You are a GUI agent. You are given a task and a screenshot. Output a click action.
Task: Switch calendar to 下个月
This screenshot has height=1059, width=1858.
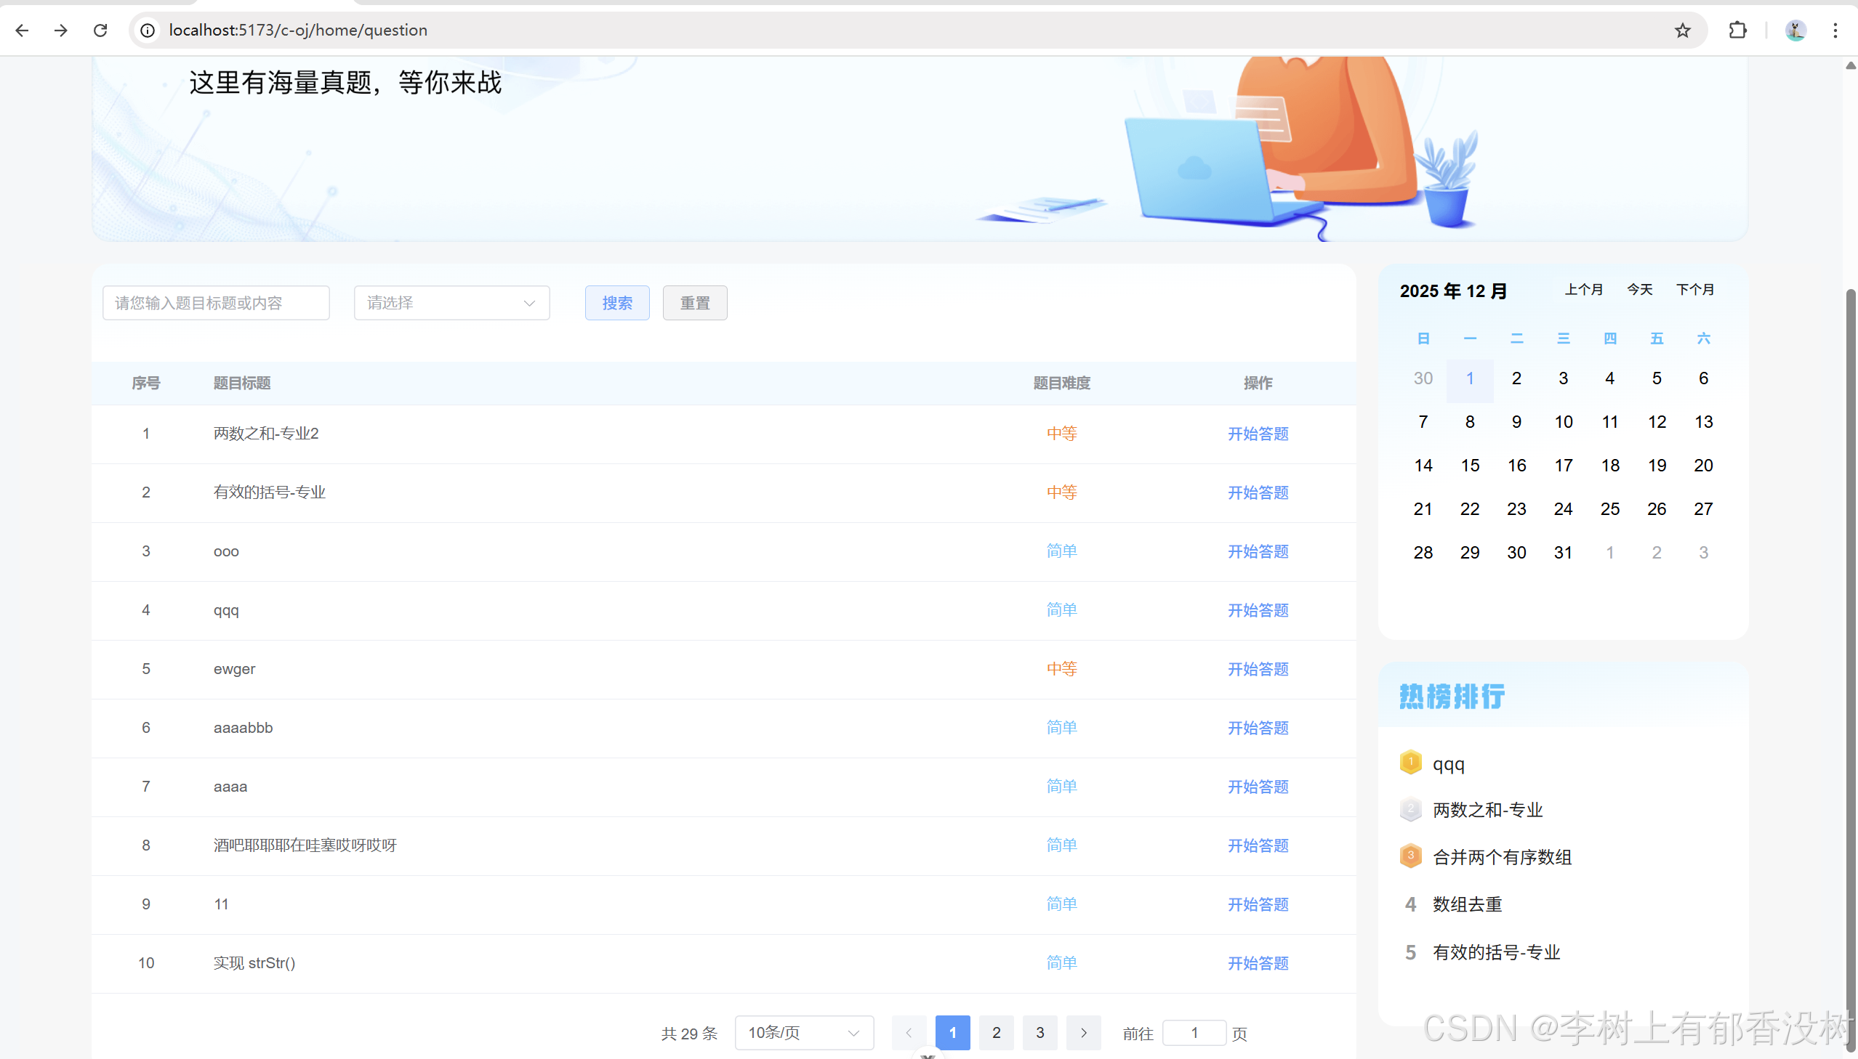tap(1695, 290)
